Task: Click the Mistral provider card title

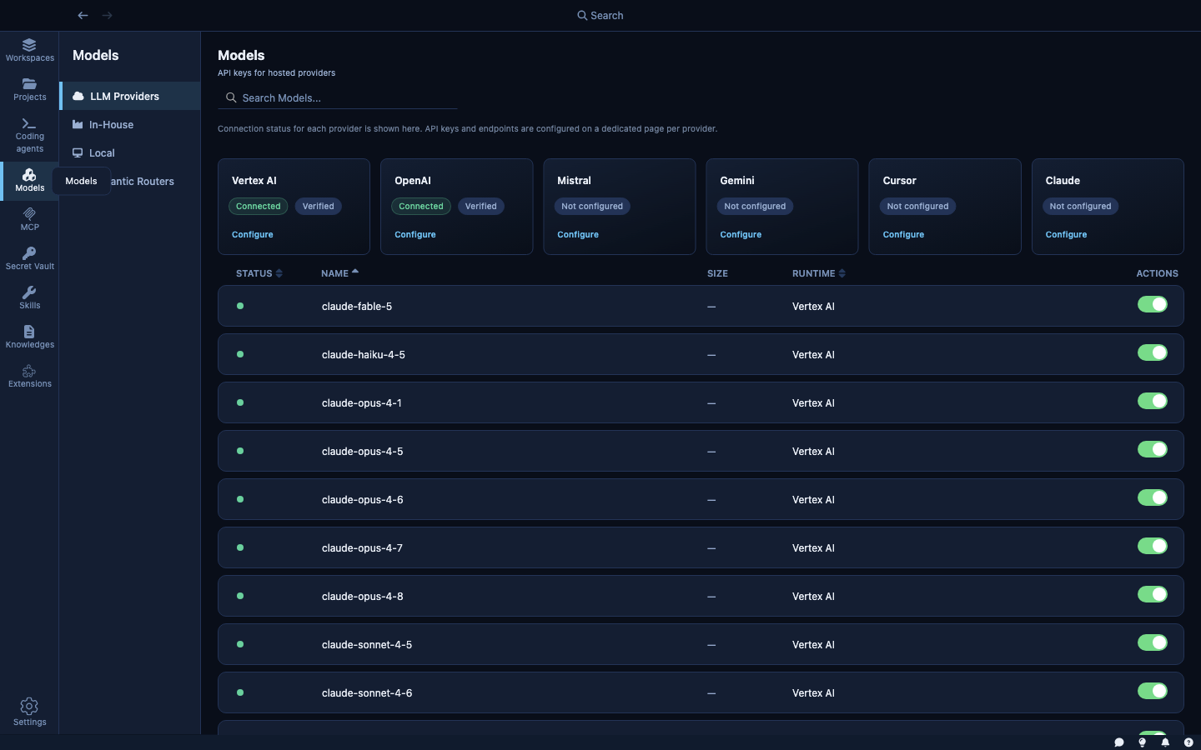Action: point(574,180)
